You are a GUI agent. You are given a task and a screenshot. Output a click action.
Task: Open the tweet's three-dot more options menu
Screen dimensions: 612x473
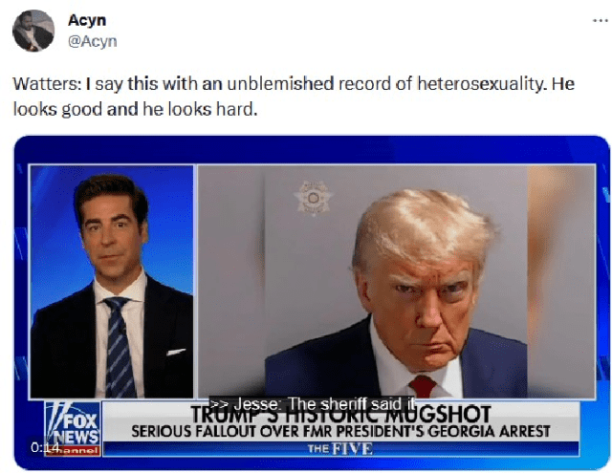pyautogui.click(x=600, y=21)
